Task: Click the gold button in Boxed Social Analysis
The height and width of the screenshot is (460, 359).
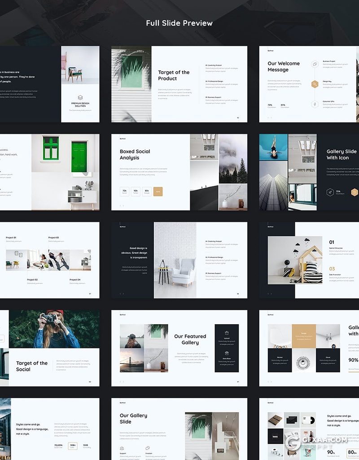Action: [x=158, y=192]
